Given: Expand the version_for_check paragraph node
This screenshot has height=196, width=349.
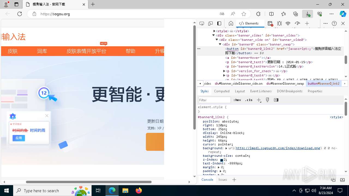Looking at the screenshot, I should pyautogui.click(x=224, y=71).
